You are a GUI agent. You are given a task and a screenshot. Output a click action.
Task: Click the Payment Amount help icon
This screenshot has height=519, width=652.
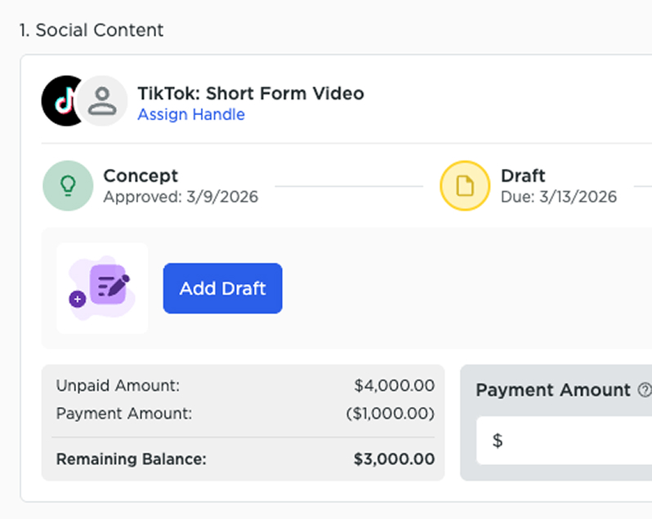point(645,390)
